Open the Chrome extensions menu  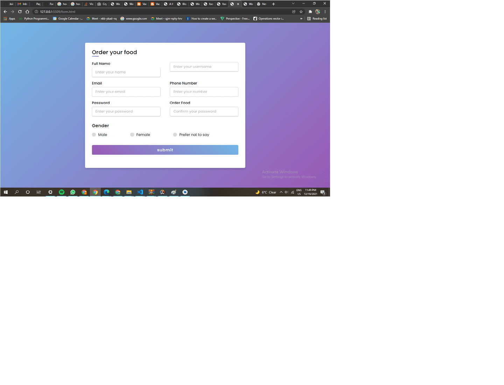310,12
